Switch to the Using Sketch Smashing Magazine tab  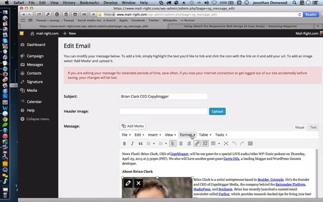point(240,26)
